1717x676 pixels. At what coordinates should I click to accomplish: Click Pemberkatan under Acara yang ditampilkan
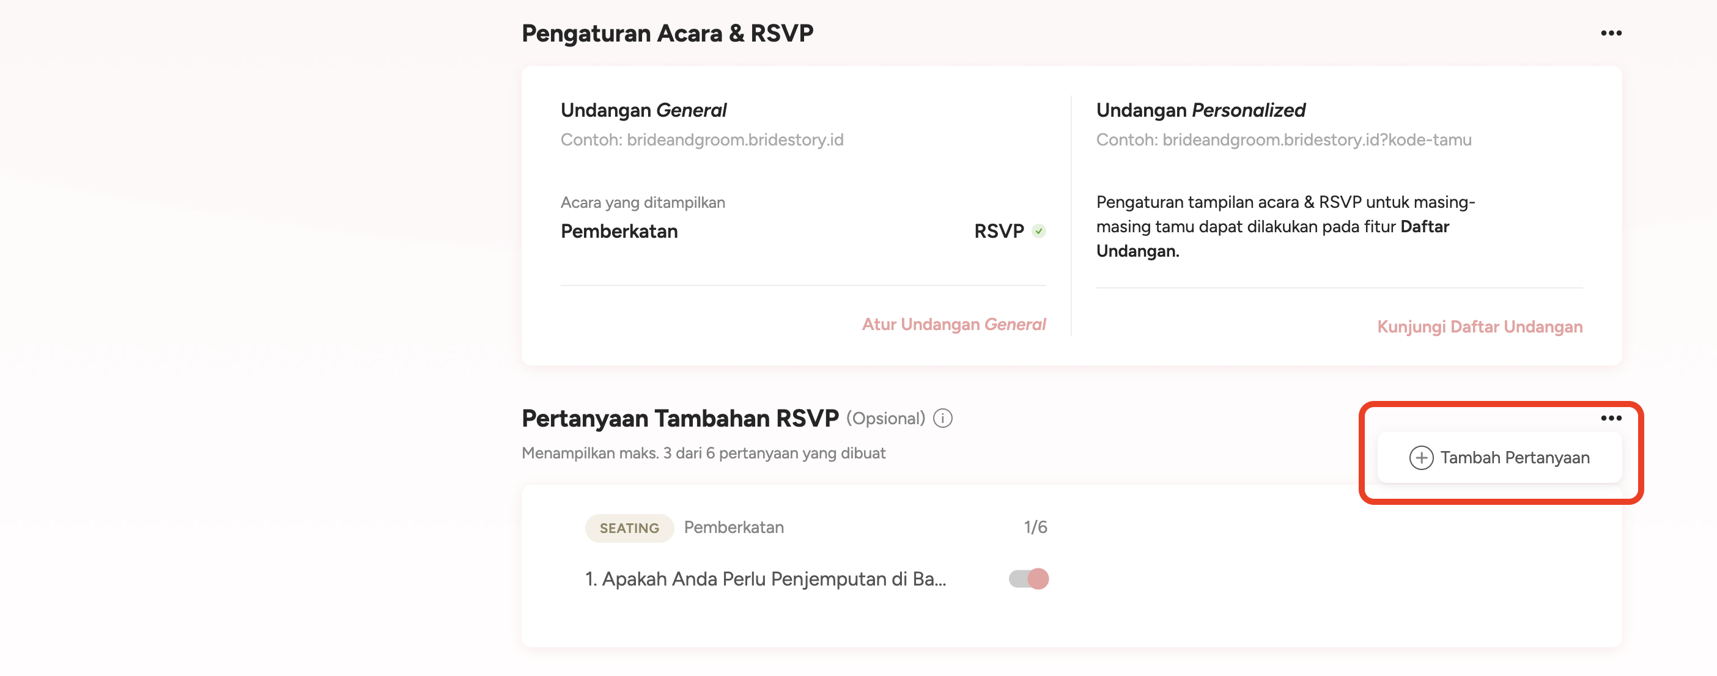click(619, 231)
